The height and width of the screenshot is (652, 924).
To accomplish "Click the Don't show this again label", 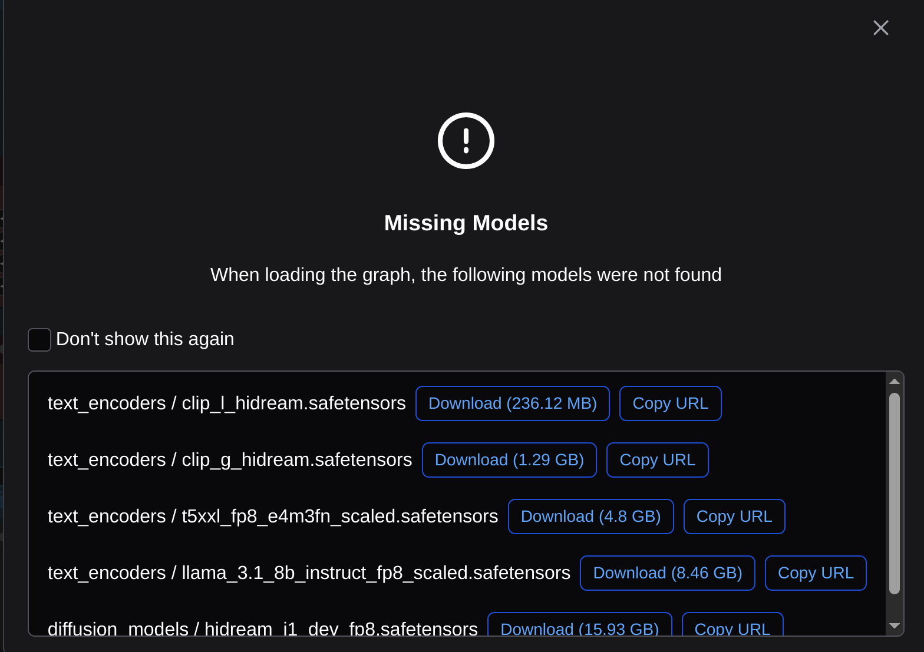I will point(145,339).
